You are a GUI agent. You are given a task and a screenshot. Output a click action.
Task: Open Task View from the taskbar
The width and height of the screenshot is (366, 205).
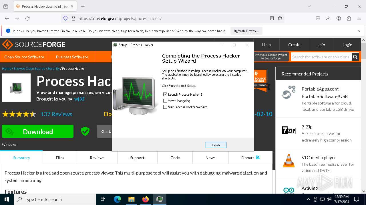[x=103, y=199]
